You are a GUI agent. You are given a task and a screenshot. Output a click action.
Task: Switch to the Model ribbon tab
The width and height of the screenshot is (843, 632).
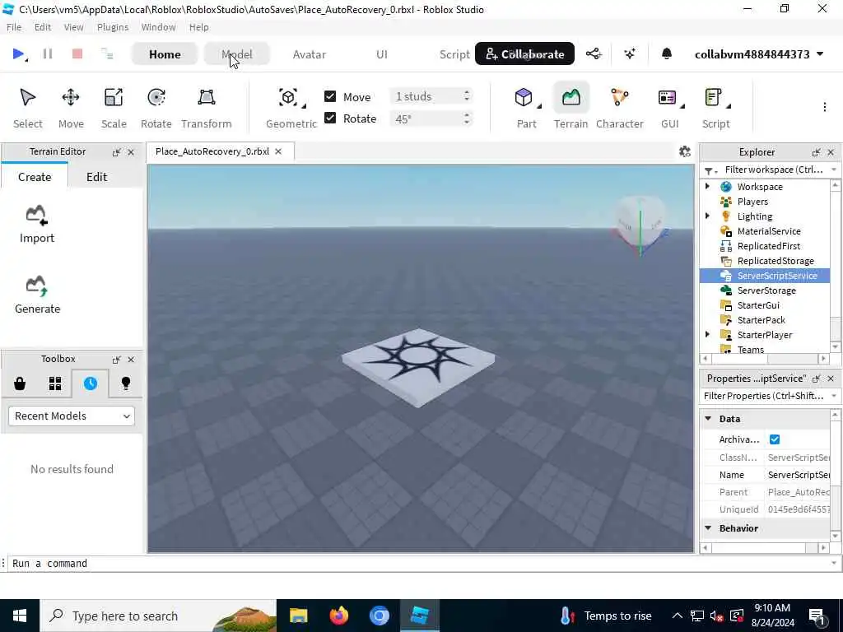(x=236, y=54)
